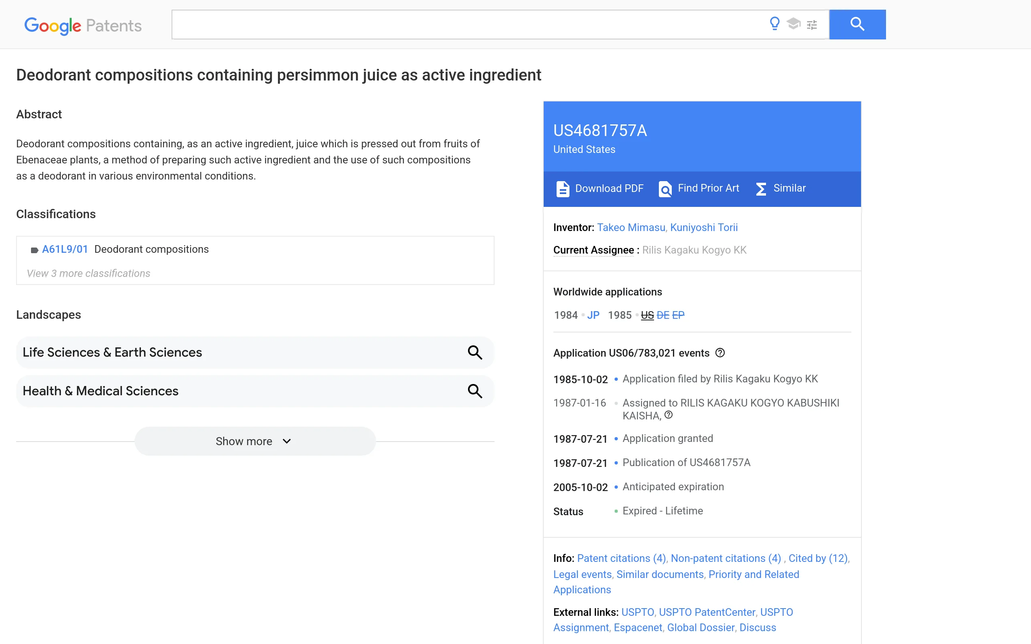The height and width of the screenshot is (644, 1031).
Task: Open the USPTO external link
Action: click(x=638, y=613)
